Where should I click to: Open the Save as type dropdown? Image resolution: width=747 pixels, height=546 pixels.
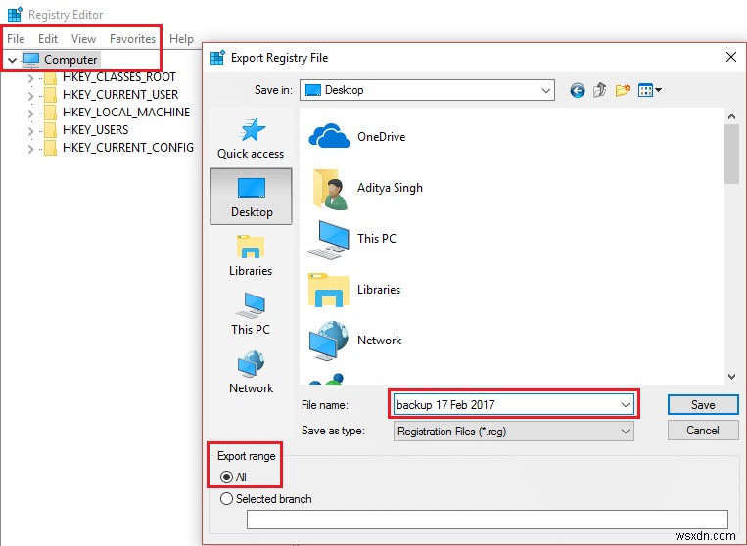coord(514,432)
